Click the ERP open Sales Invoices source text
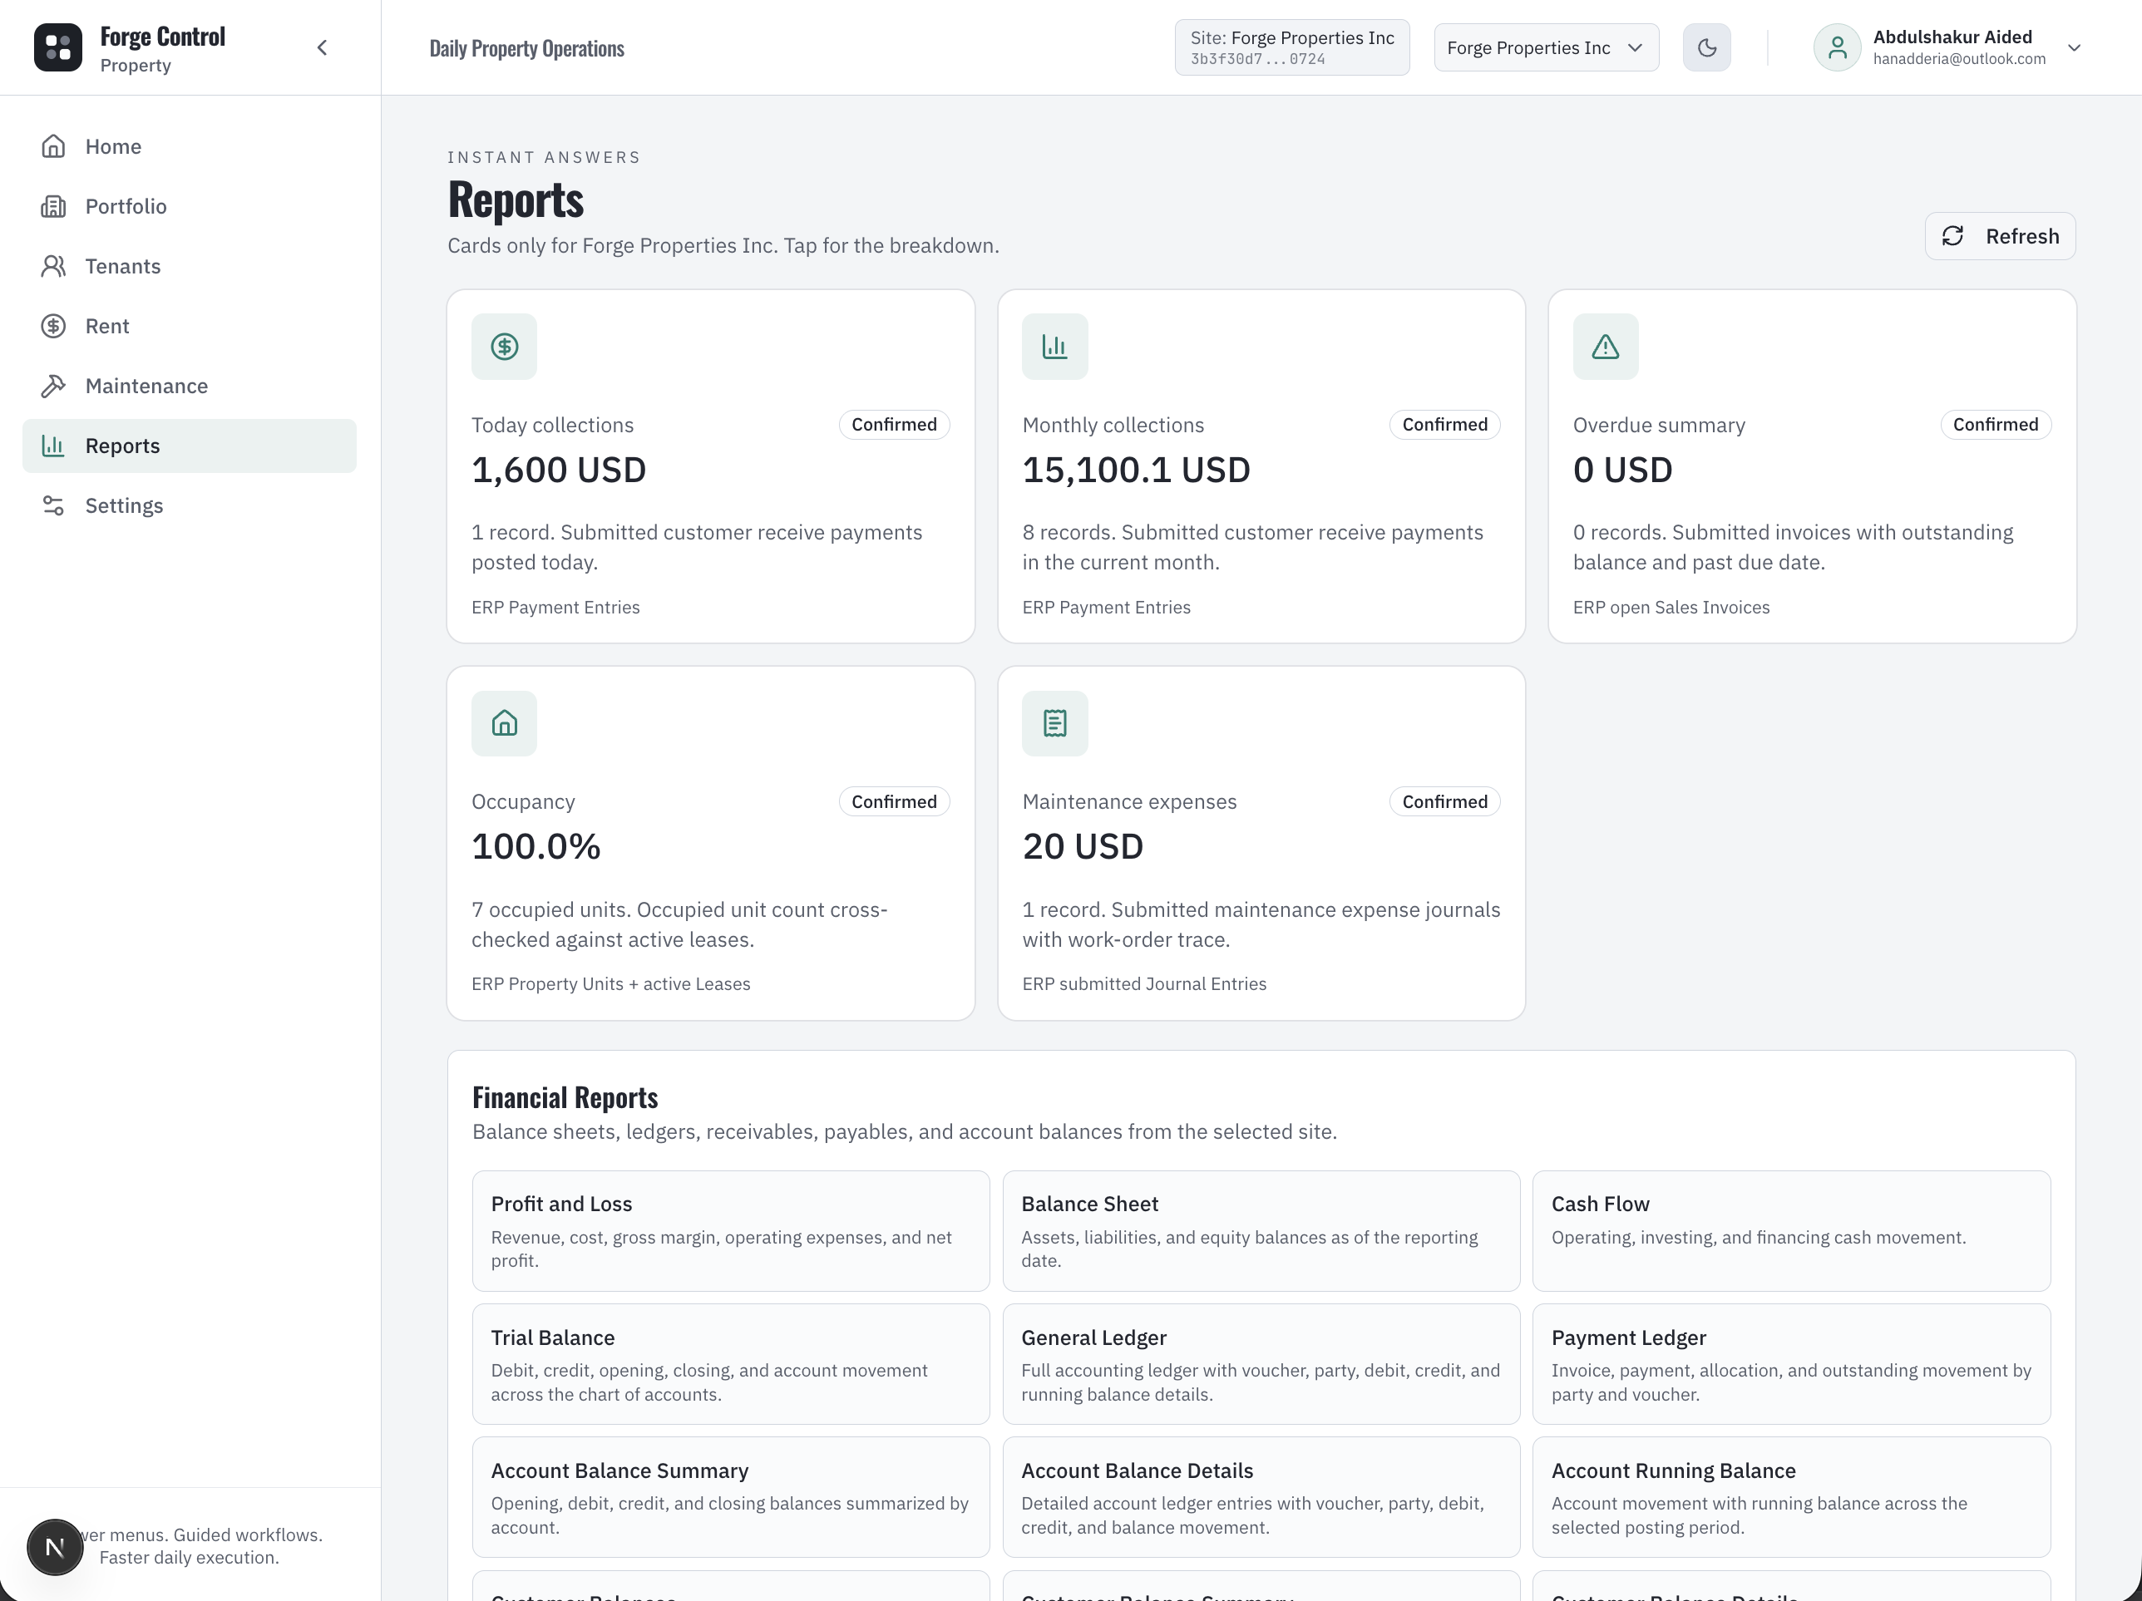This screenshot has height=1601, width=2142. (x=1671, y=608)
